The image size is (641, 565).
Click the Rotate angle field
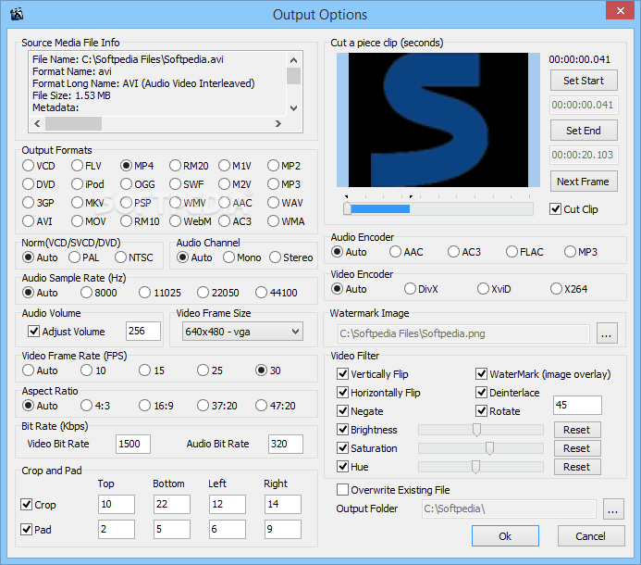[577, 406]
